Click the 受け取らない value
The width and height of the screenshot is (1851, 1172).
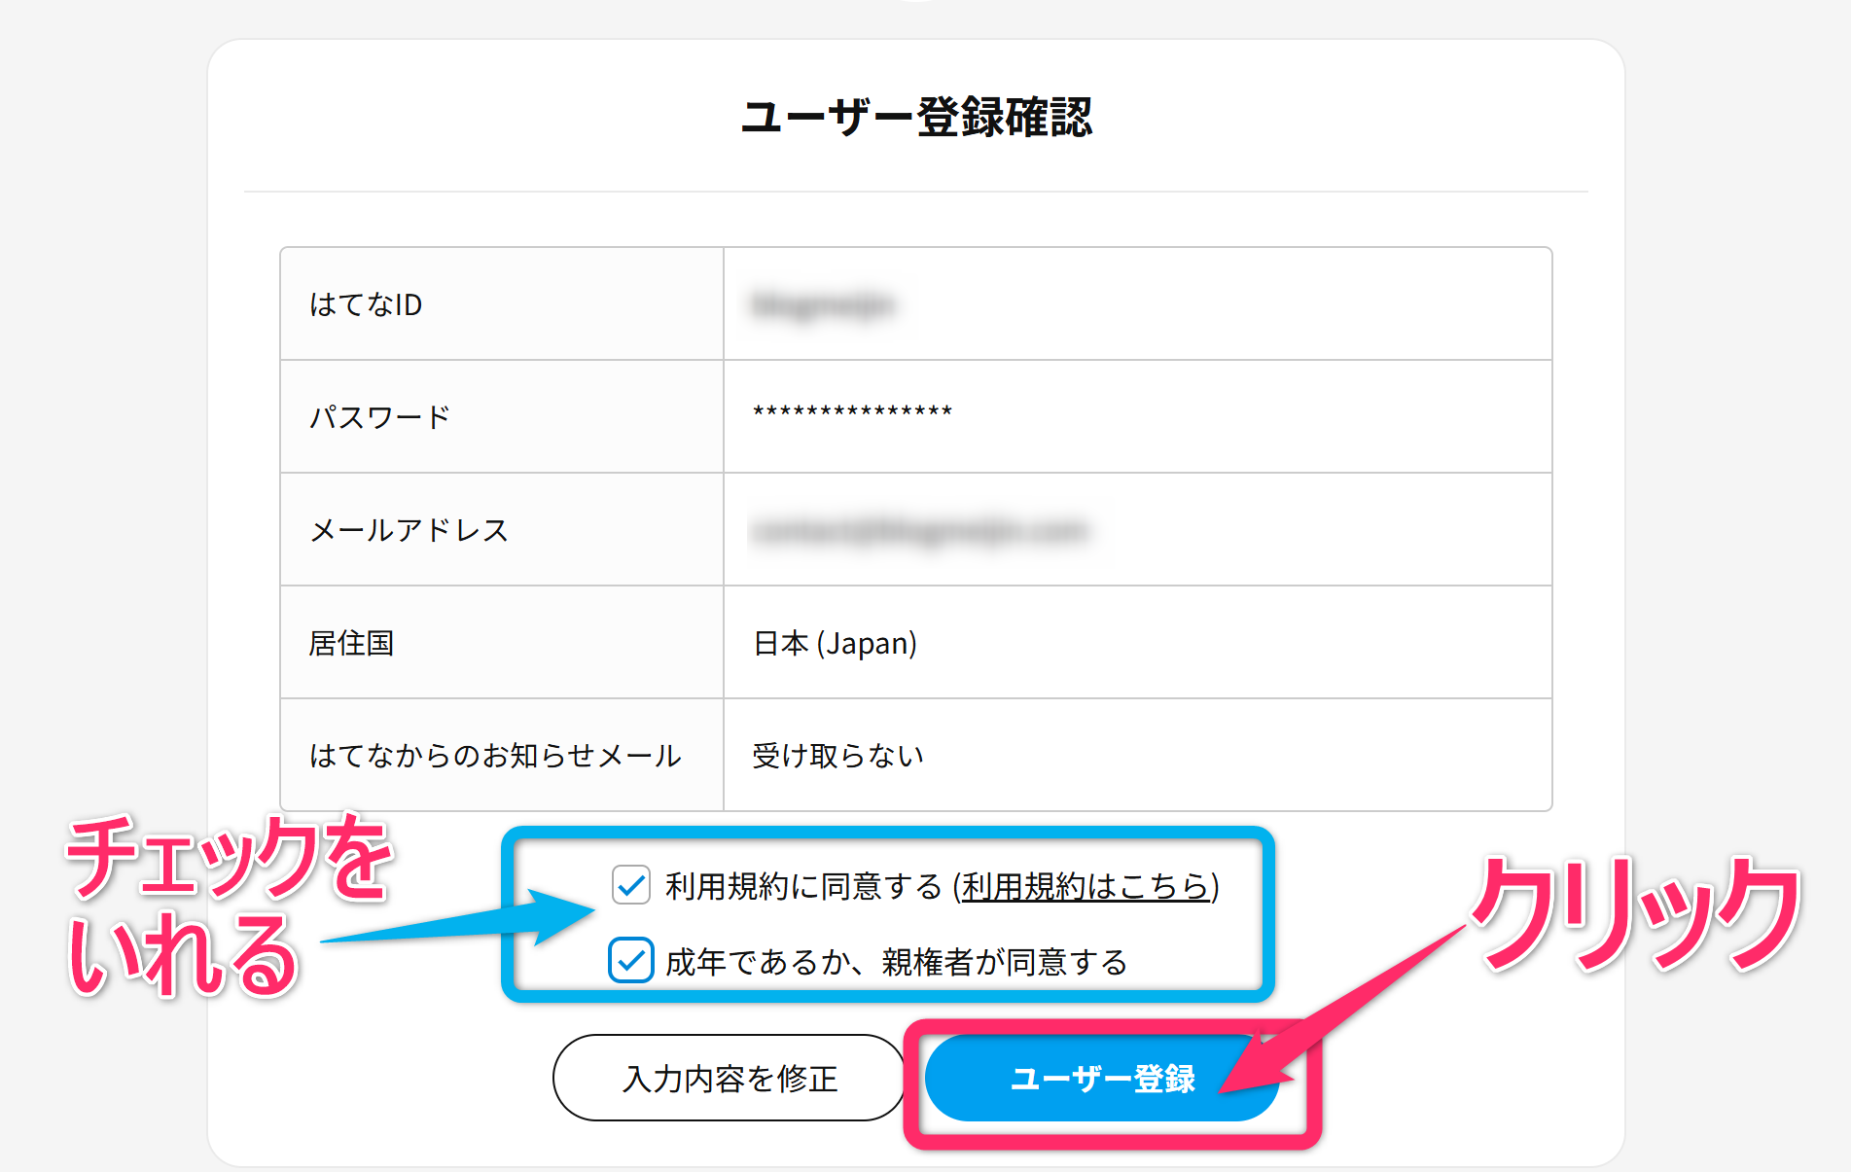point(837,756)
